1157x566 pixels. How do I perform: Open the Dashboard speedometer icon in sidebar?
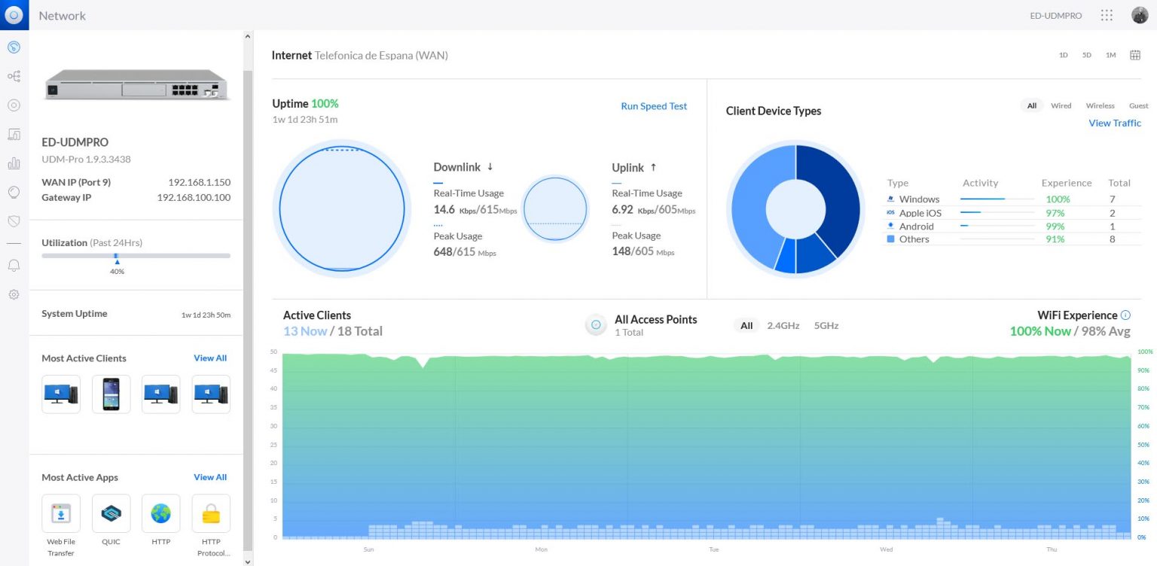click(x=14, y=47)
